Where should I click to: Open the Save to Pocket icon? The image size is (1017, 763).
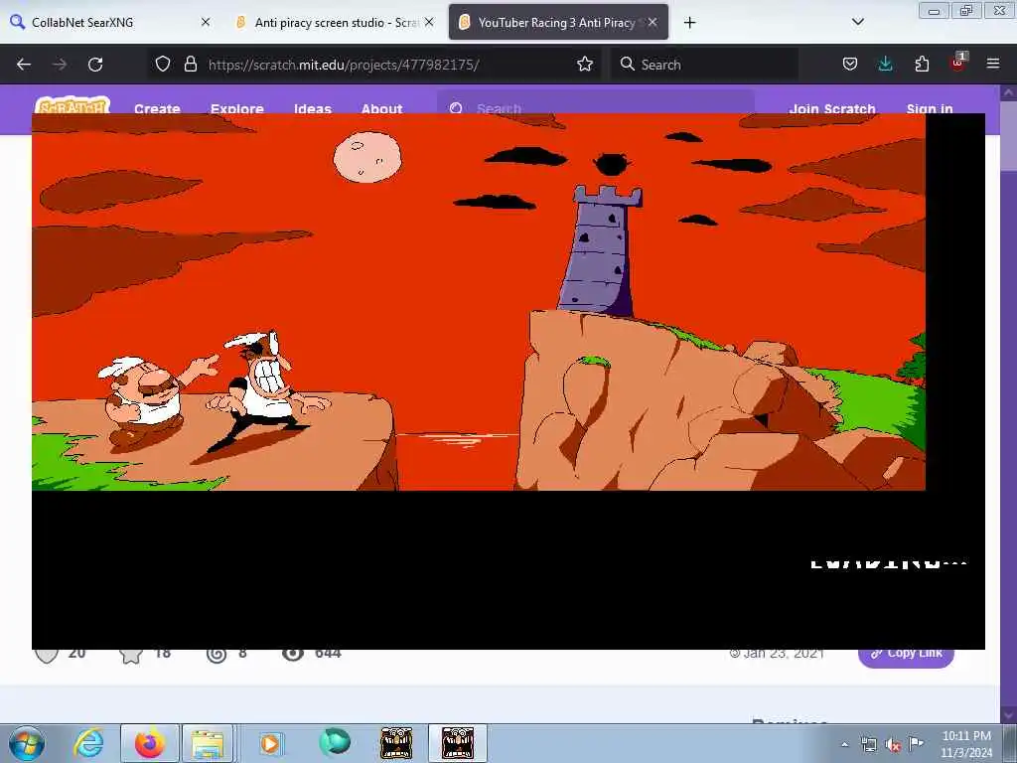point(850,64)
